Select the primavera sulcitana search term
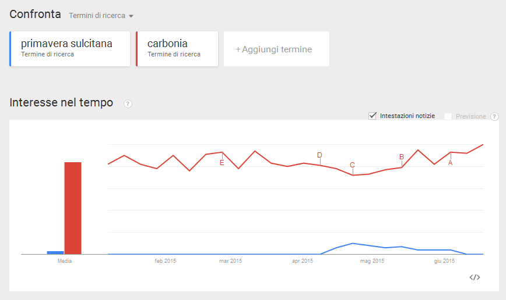506x300 pixels. [x=66, y=44]
